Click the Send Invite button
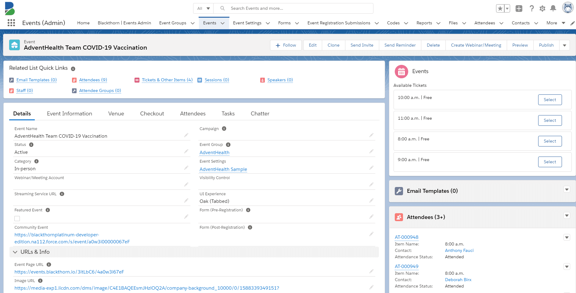Image resolution: width=576 pixels, height=293 pixels. tap(362, 45)
